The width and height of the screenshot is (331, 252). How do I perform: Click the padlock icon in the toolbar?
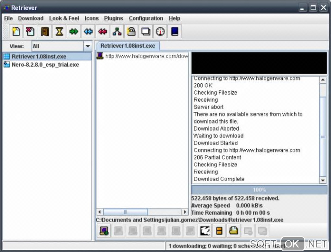pos(131,32)
